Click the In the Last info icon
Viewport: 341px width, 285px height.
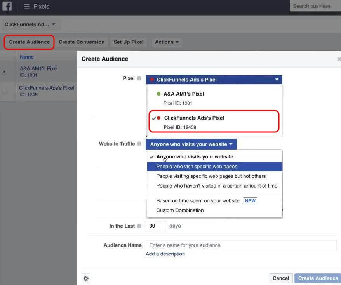tap(139, 226)
